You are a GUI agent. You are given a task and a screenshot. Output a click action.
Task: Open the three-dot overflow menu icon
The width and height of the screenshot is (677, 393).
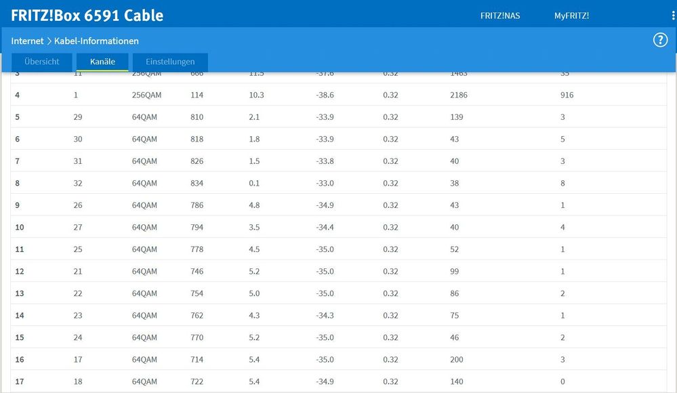[x=671, y=15]
